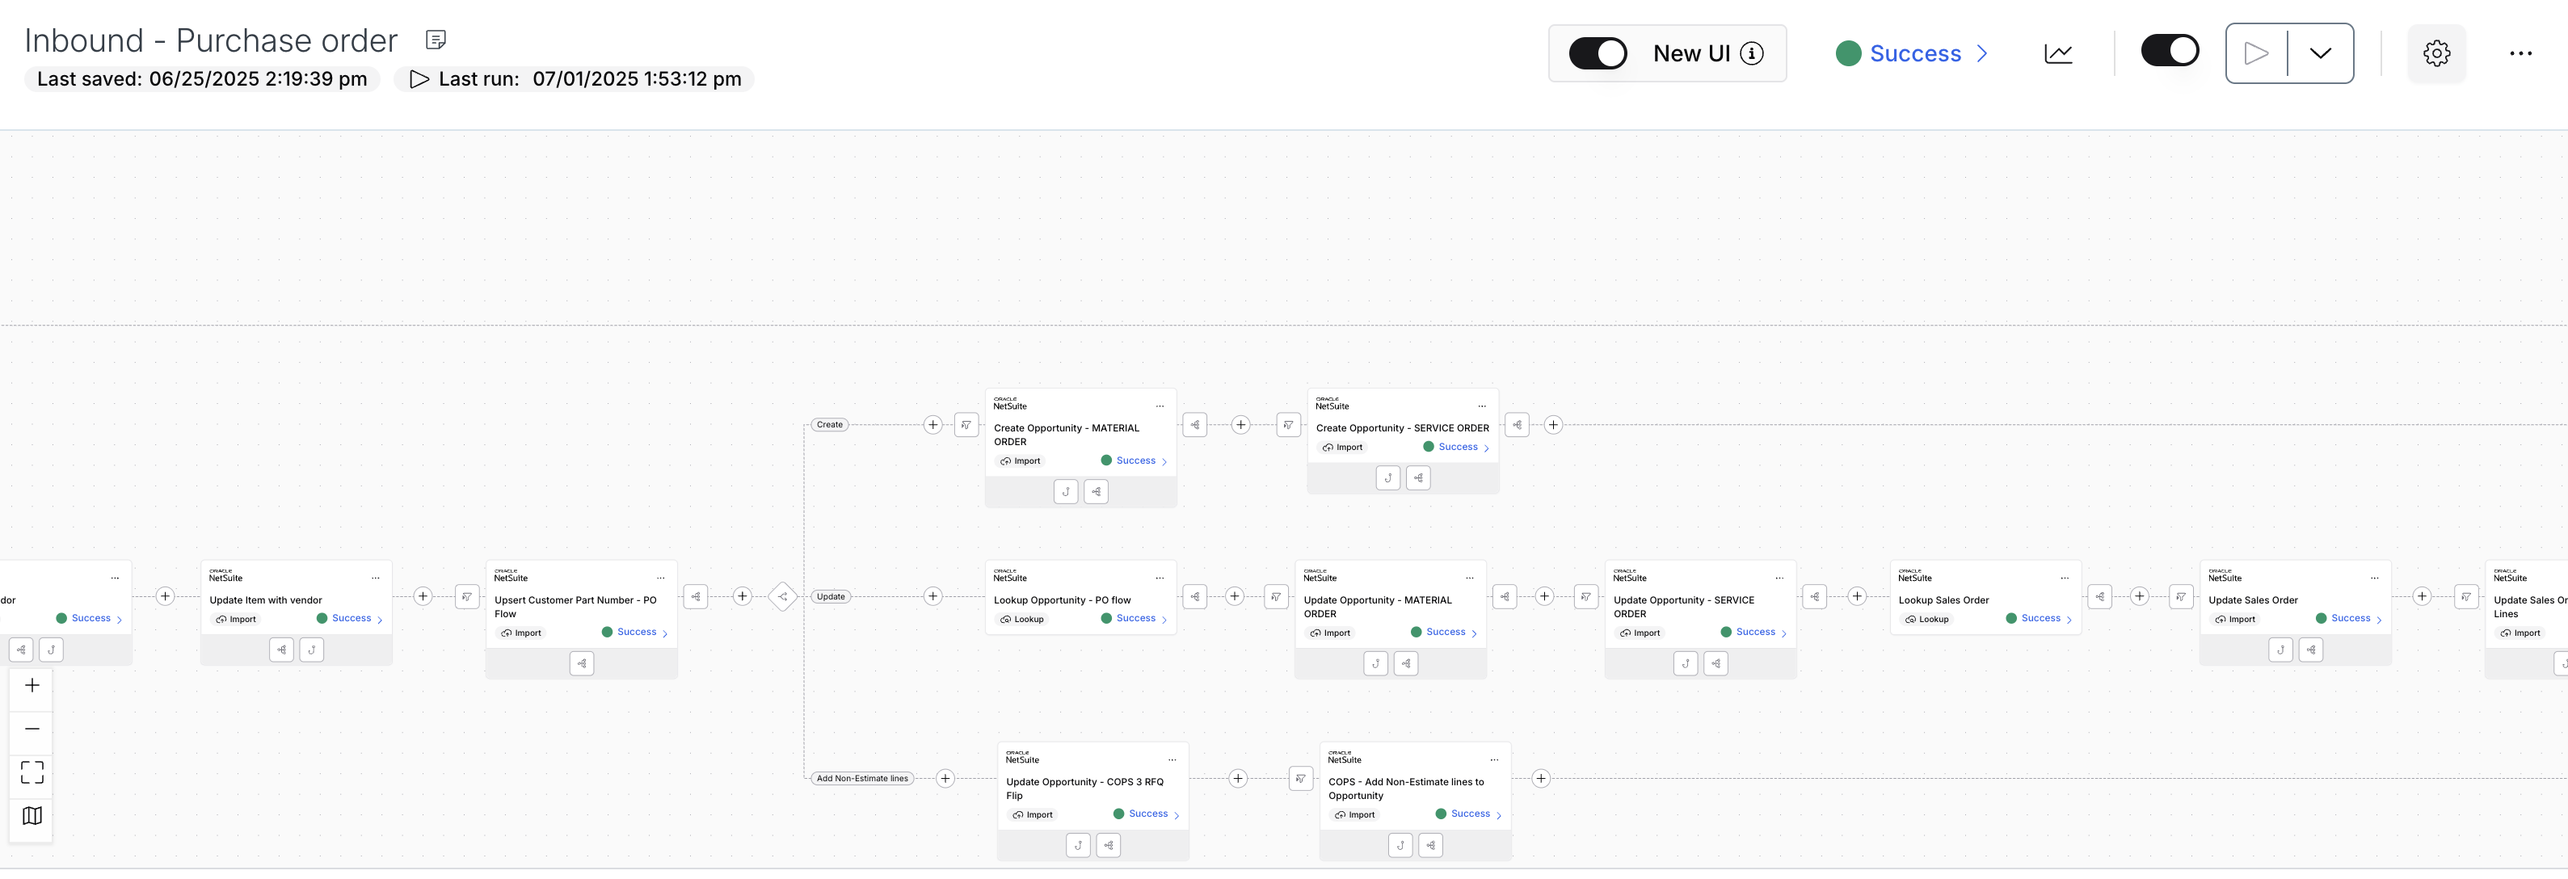Open hook icon under Update Opportunity - SERVICE ORDER
Screen dimensions: 2568x879
1686,664
